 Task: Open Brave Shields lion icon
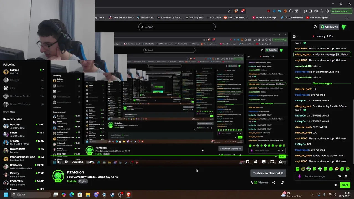[x=236, y=11]
